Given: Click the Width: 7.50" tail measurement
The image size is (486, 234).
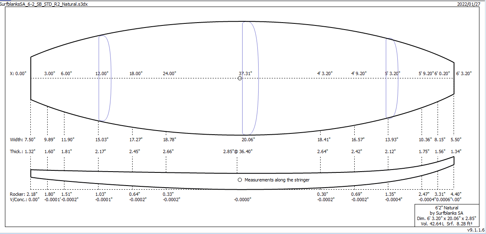Looking at the screenshot, I should [x=23, y=140].
